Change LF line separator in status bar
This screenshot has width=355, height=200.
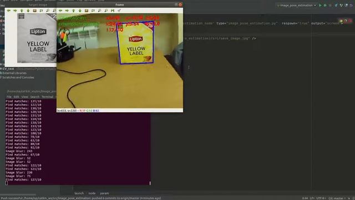[312, 198]
